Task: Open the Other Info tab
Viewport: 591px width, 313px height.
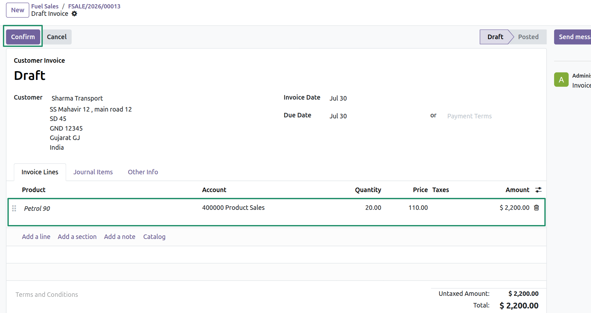Action: [x=143, y=172]
